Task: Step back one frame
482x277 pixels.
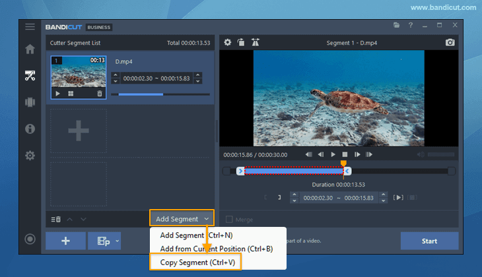Action: [x=321, y=154]
